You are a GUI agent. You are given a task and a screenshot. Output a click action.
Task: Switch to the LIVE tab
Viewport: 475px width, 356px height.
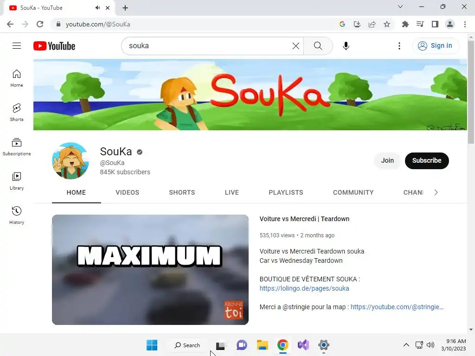(232, 192)
